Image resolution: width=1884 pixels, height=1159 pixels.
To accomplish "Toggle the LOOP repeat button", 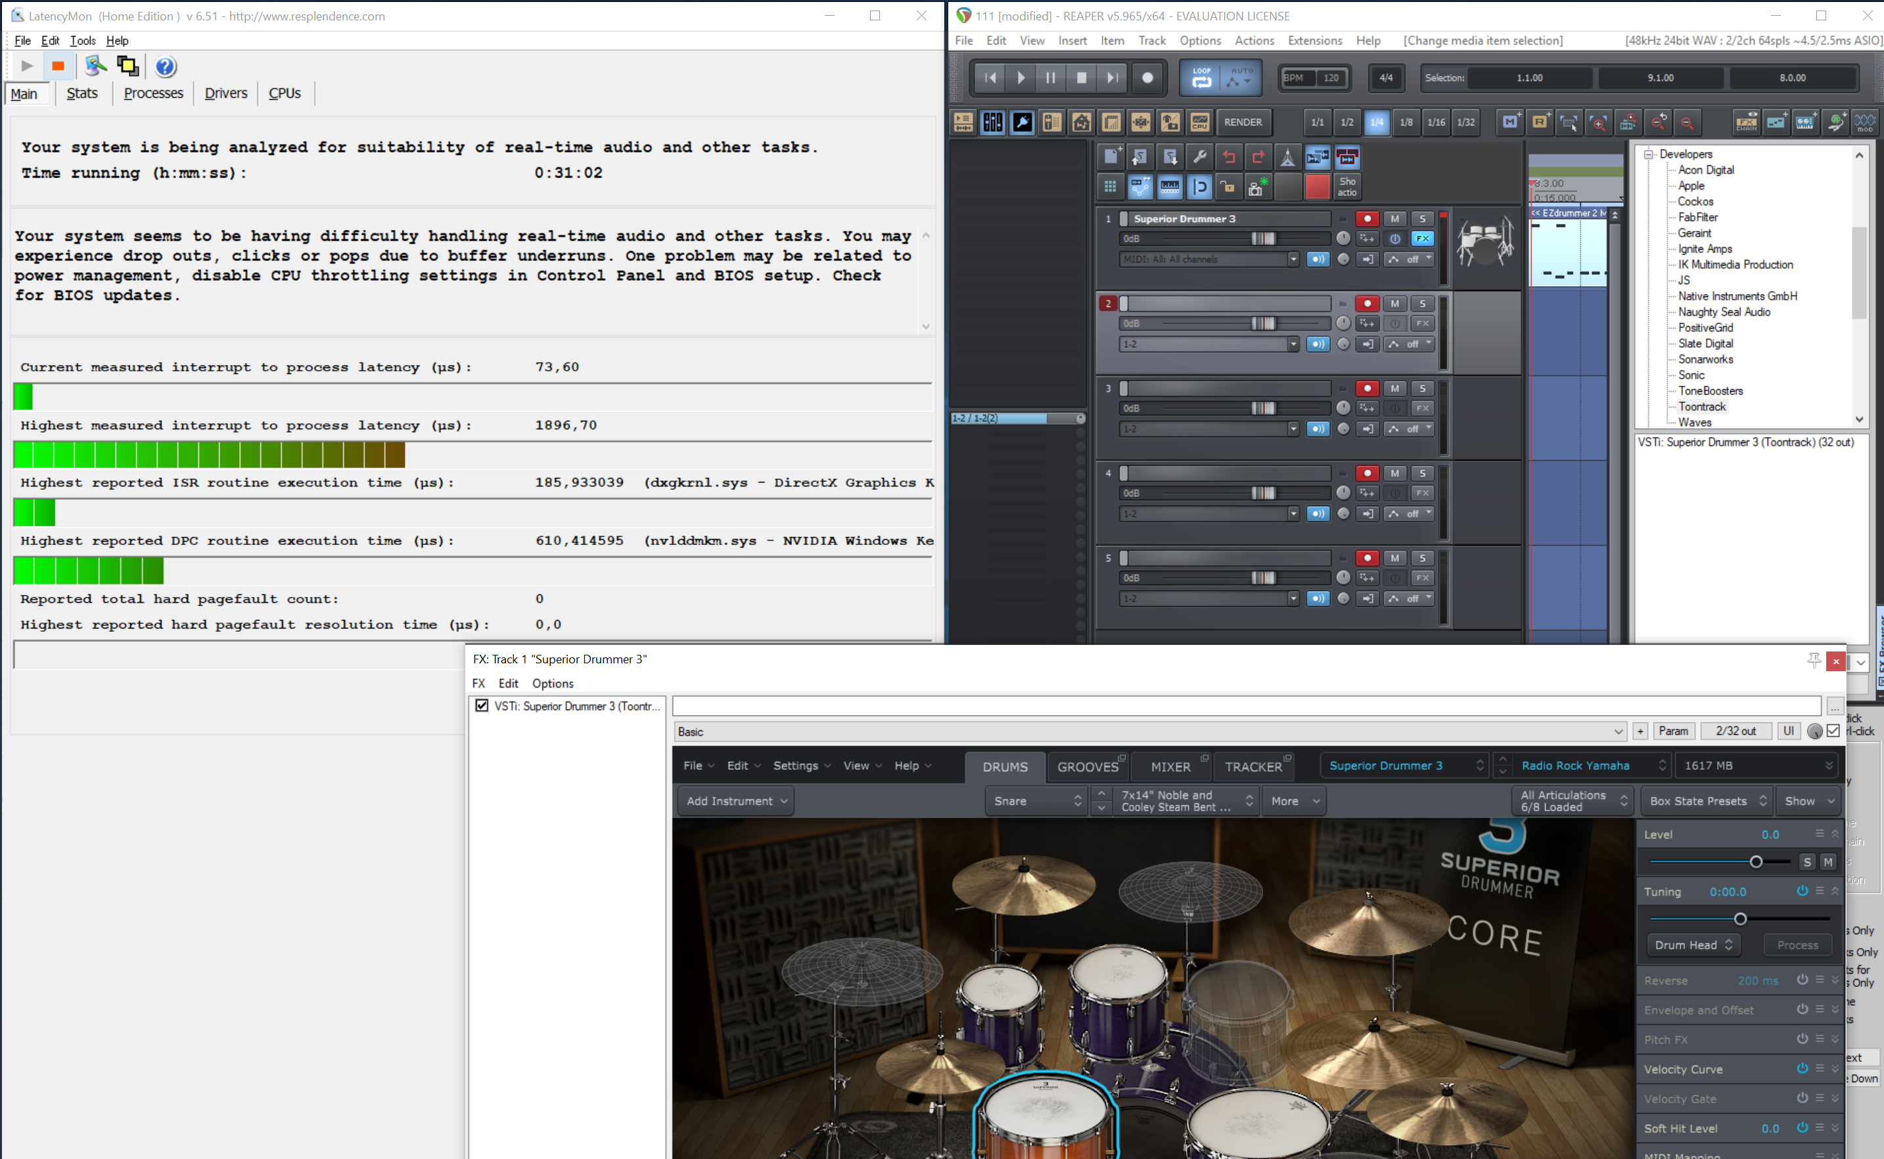I will pos(1201,78).
